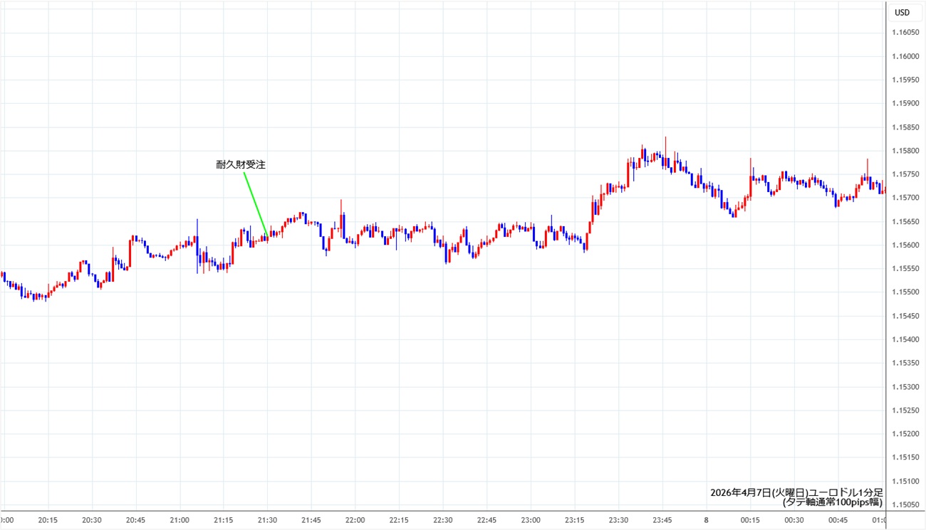926x530 pixels.
Task: Click the 1.16050 price at axis top
Action: pyautogui.click(x=905, y=33)
